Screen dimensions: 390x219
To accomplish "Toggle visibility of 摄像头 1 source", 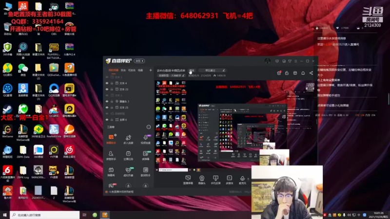I will click(107, 101).
